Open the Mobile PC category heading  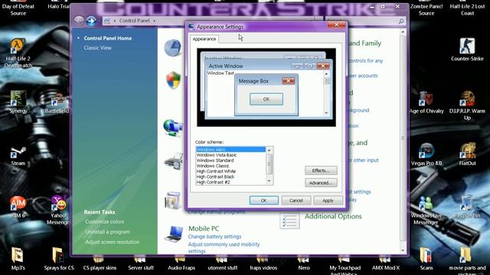pos(204,228)
